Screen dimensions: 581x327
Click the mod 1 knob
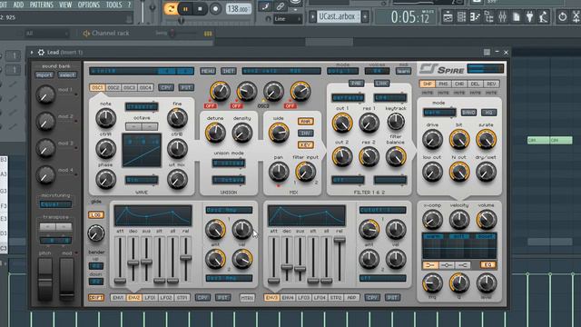click(45, 94)
